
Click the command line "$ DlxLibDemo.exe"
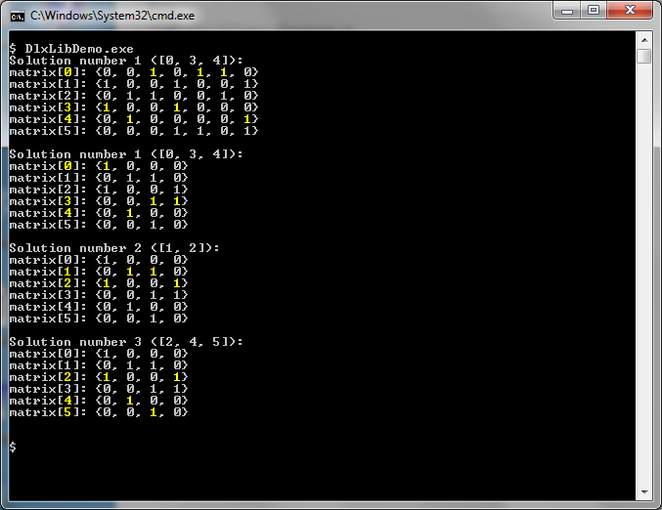coord(71,49)
